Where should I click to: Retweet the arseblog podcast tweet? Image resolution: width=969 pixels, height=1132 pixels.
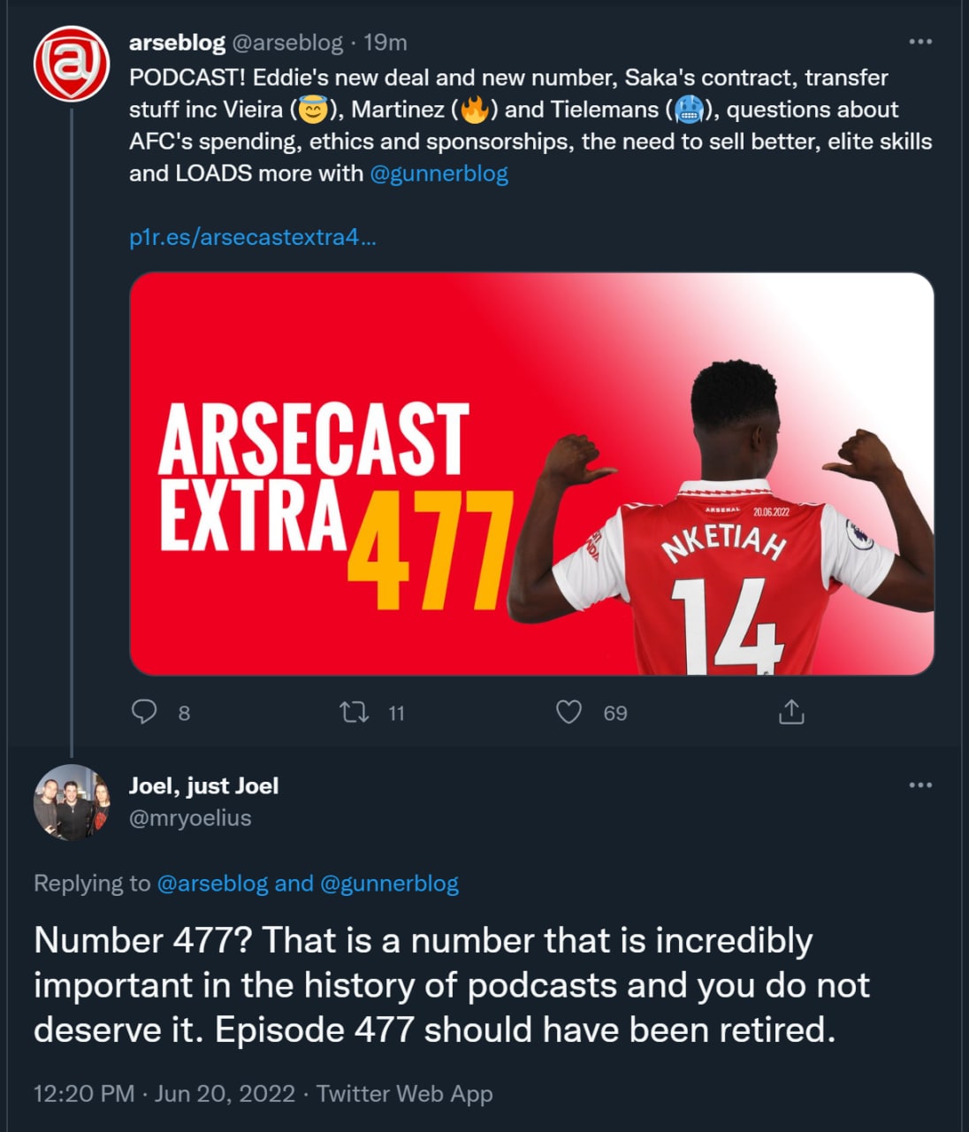point(355,712)
